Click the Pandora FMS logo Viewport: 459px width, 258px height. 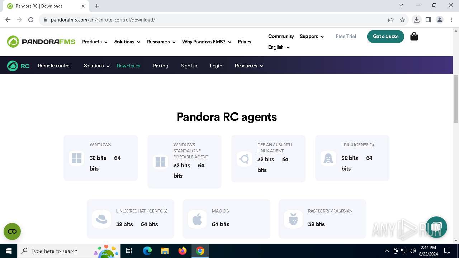tap(41, 42)
